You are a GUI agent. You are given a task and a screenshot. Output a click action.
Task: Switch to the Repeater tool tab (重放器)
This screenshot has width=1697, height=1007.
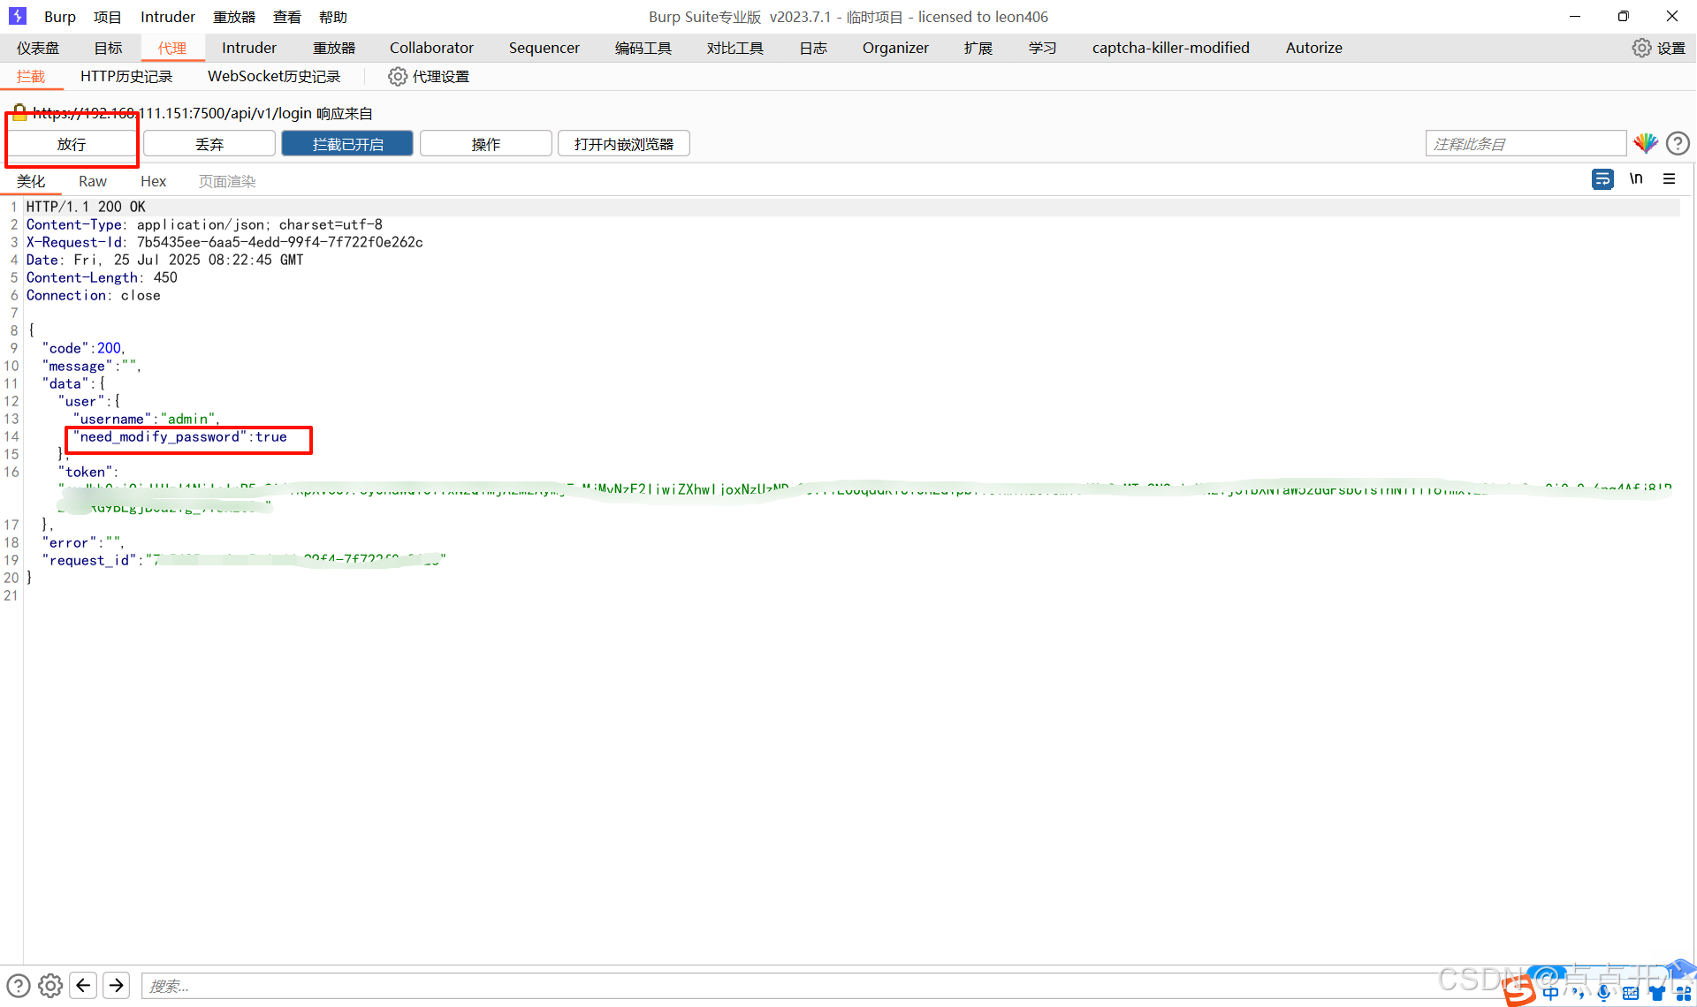click(x=334, y=48)
